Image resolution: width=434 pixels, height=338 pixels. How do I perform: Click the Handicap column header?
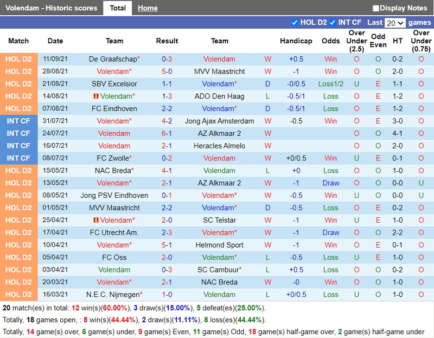coord(296,41)
